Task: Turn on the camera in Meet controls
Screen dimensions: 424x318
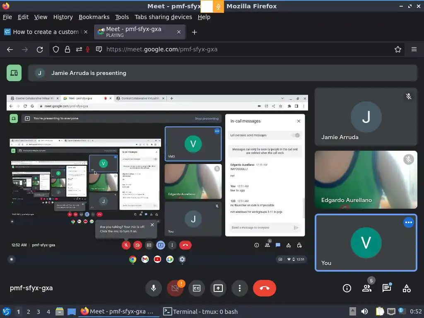Action: [175, 288]
